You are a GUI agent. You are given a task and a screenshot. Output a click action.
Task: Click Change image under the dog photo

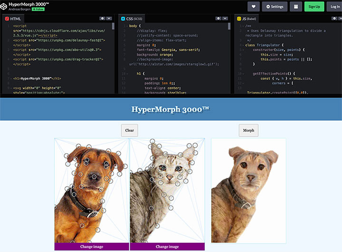[92, 247]
